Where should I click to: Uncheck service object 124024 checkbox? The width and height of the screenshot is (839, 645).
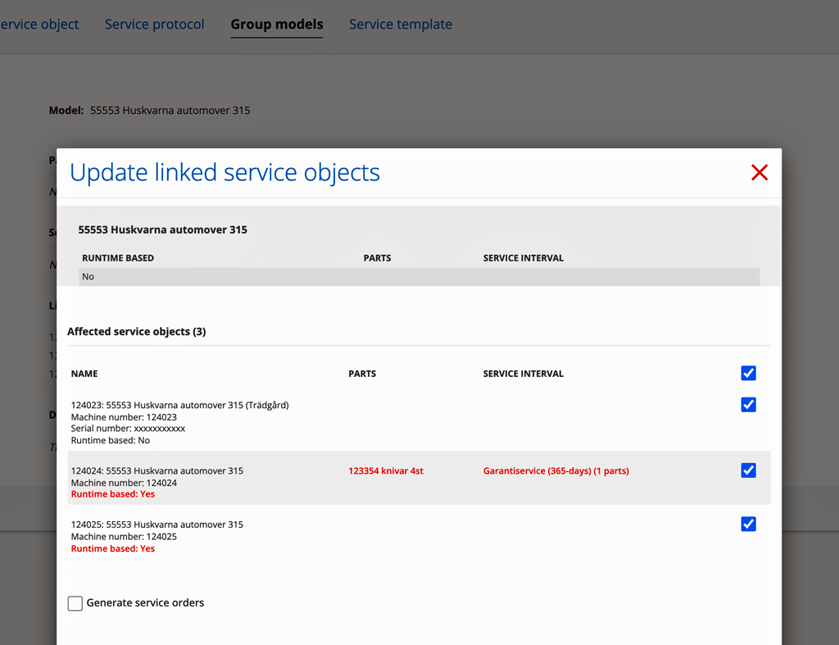(748, 470)
